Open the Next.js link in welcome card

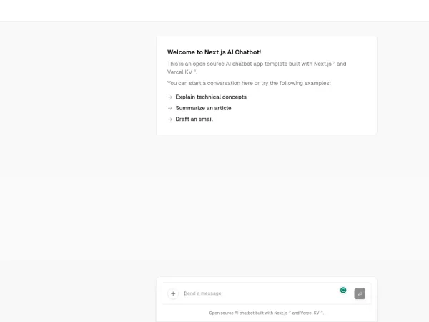[325, 64]
